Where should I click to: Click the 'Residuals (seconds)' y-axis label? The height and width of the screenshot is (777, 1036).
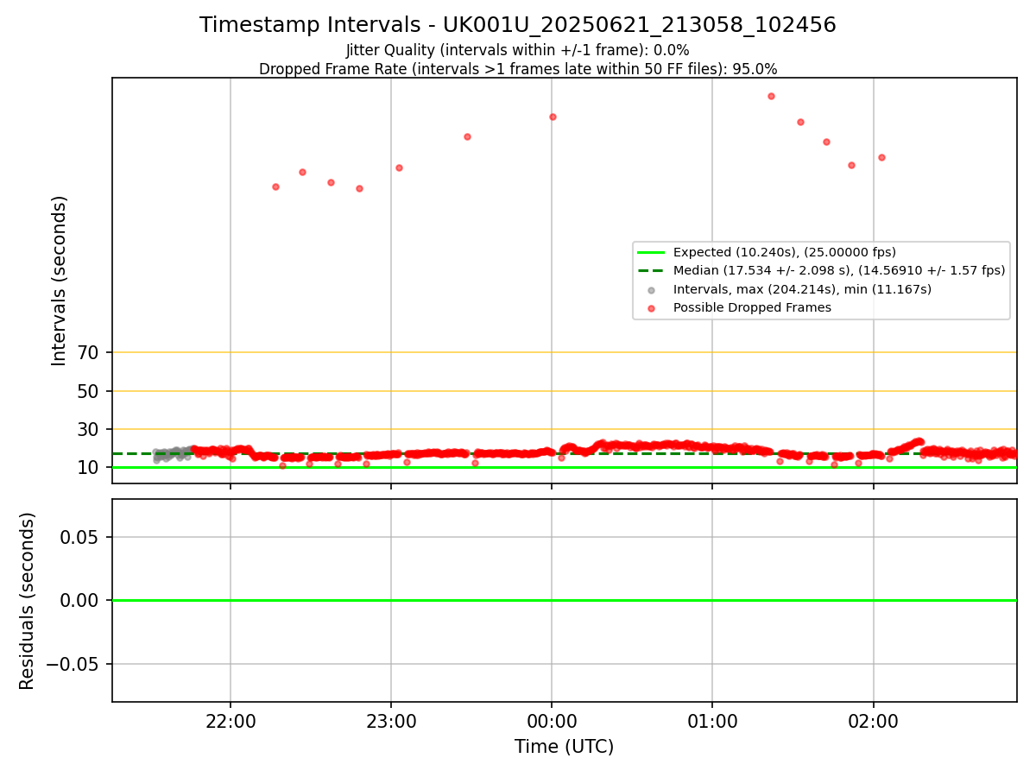[28, 601]
